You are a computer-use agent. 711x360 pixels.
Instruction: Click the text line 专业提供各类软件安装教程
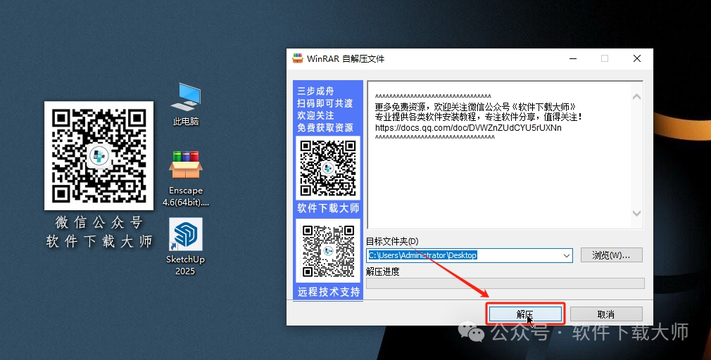pyautogui.click(x=479, y=117)
